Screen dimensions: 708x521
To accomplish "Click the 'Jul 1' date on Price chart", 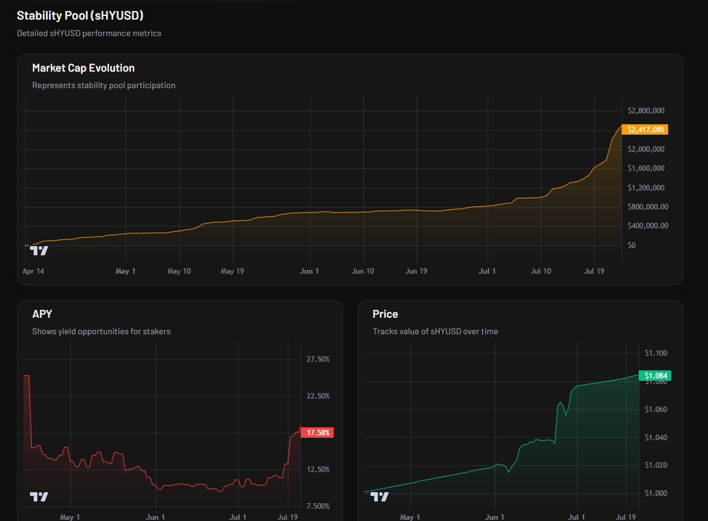I will [576, 517].
